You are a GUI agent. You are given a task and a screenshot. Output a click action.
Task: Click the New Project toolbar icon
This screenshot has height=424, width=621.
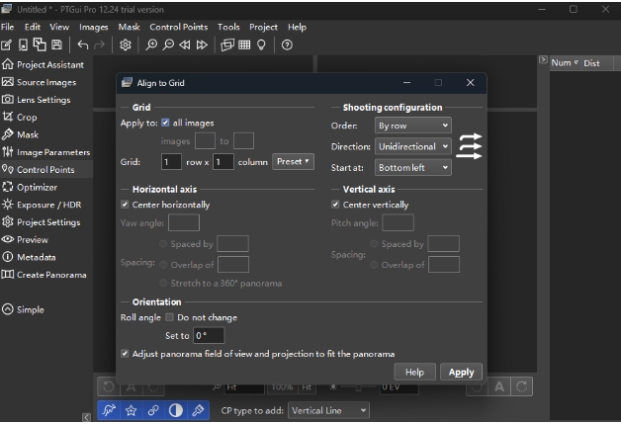pos(7,44)
